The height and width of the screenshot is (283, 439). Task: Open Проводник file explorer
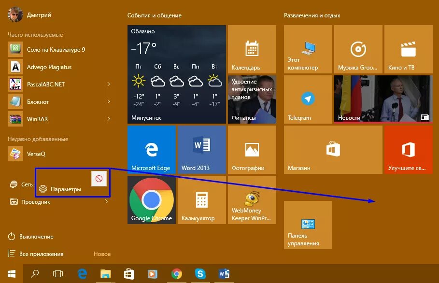coord(30,202)
